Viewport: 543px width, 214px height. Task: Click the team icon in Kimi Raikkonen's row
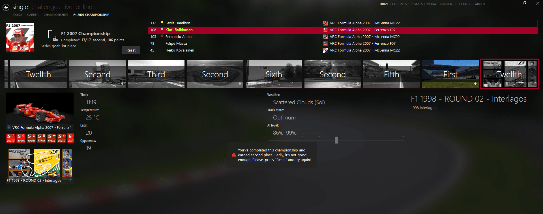pyautogui.click(x=325, y=30)
